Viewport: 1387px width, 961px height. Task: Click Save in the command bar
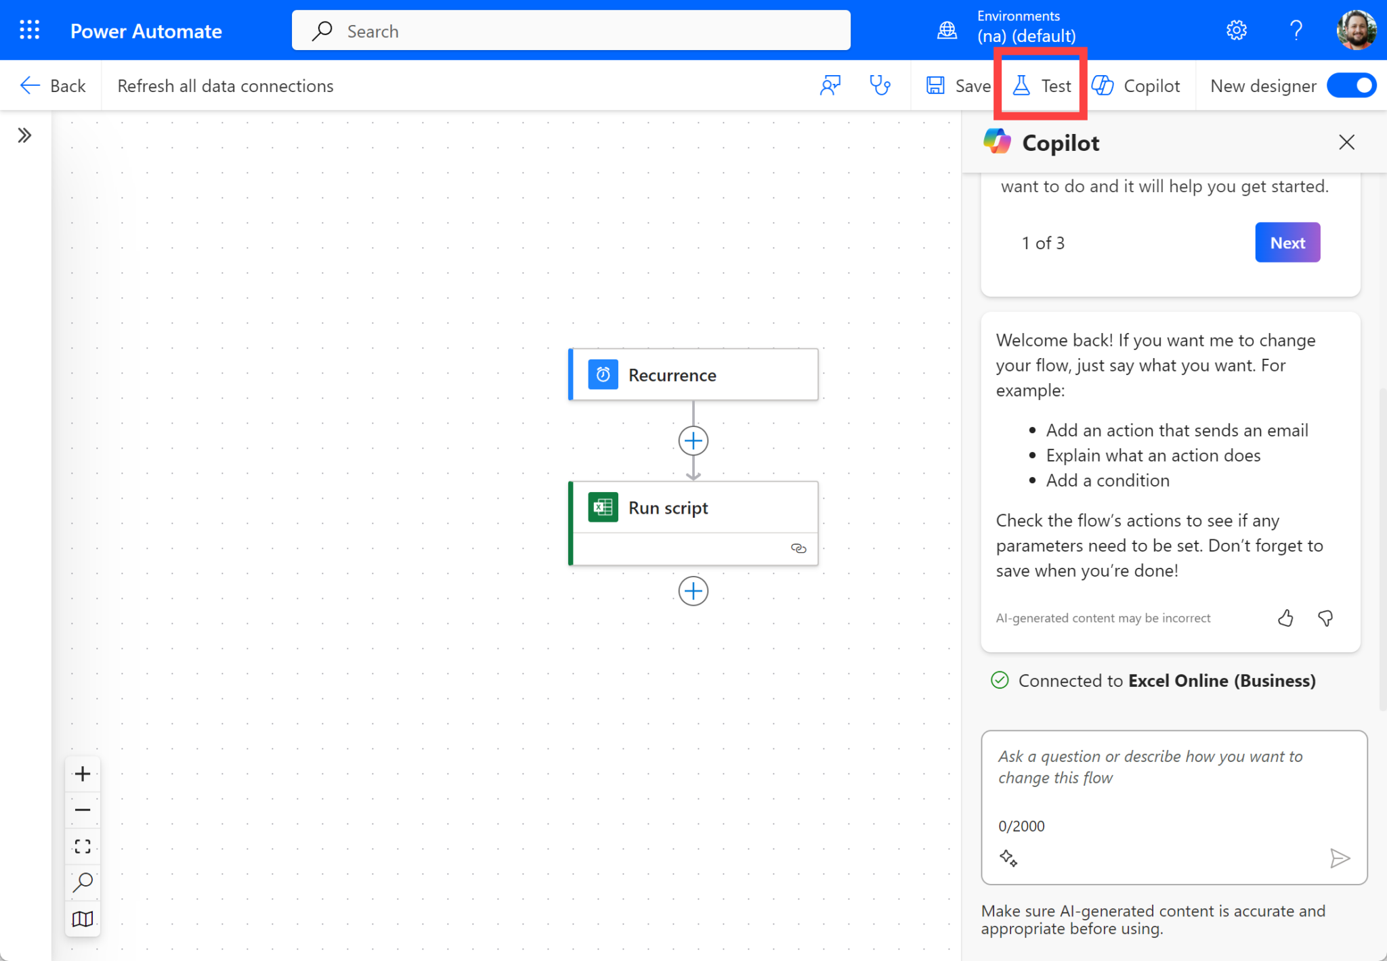[958, 86]
